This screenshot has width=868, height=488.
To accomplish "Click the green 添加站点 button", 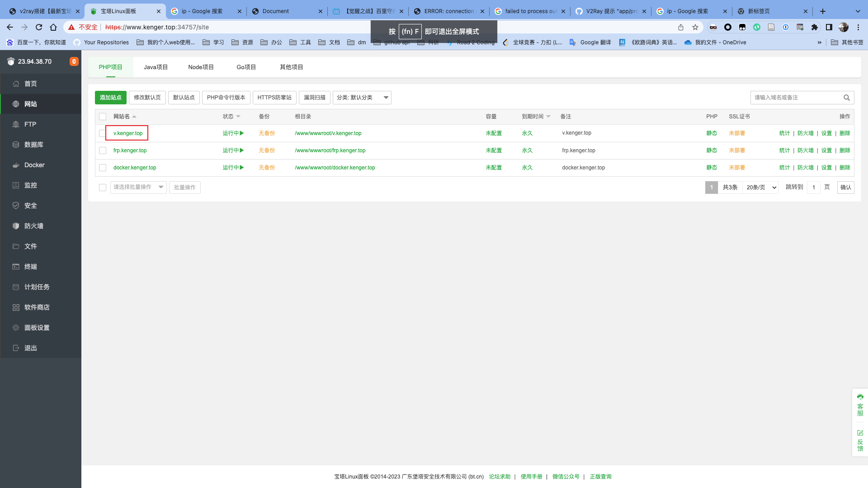I will point(110,98).
